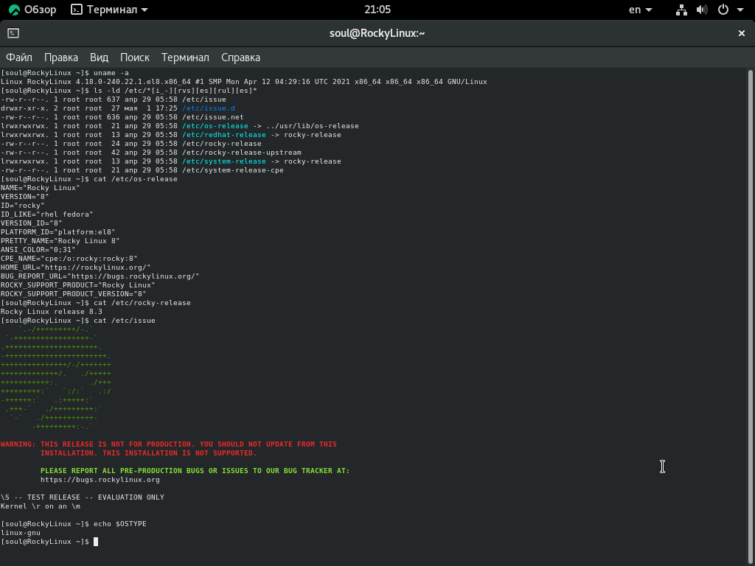Screen dimensions: 755x566
Task: Open the Справка menu
Action: point(241,57)
